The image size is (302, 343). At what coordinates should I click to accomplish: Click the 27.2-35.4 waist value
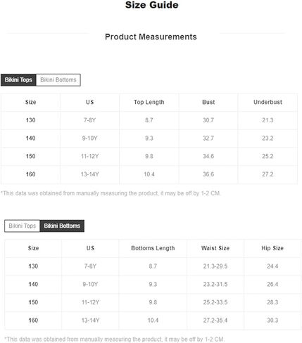[x=215, y=321]
